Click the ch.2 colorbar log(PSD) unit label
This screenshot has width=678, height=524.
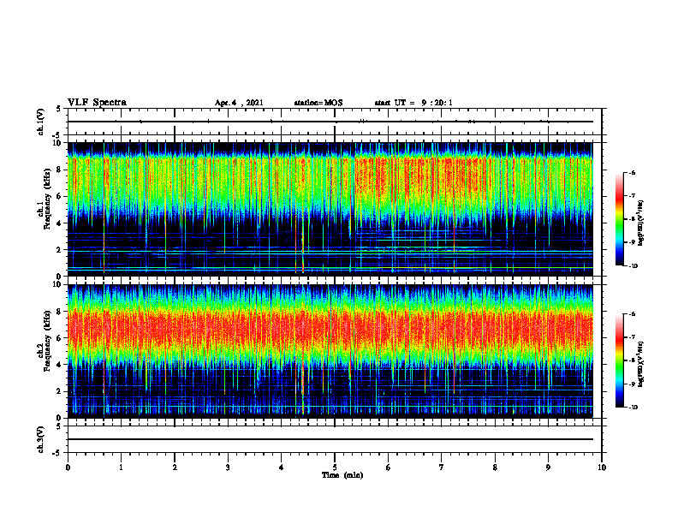[641, 364]
